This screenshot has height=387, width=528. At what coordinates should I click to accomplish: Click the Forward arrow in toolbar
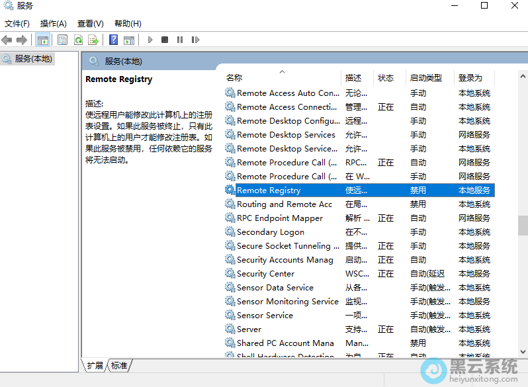click(x=22, y=40)
